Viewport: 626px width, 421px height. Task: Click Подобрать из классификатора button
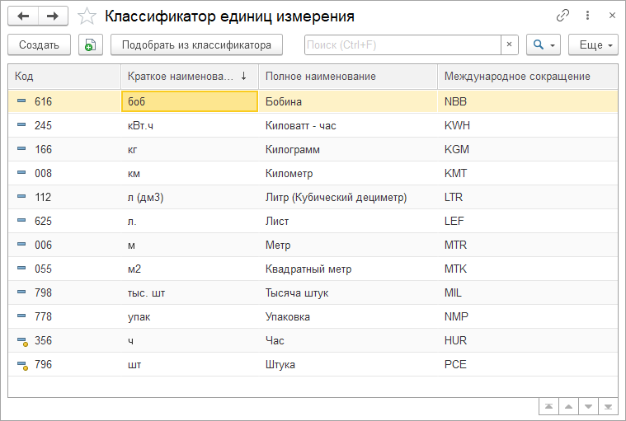pos(196,45)
